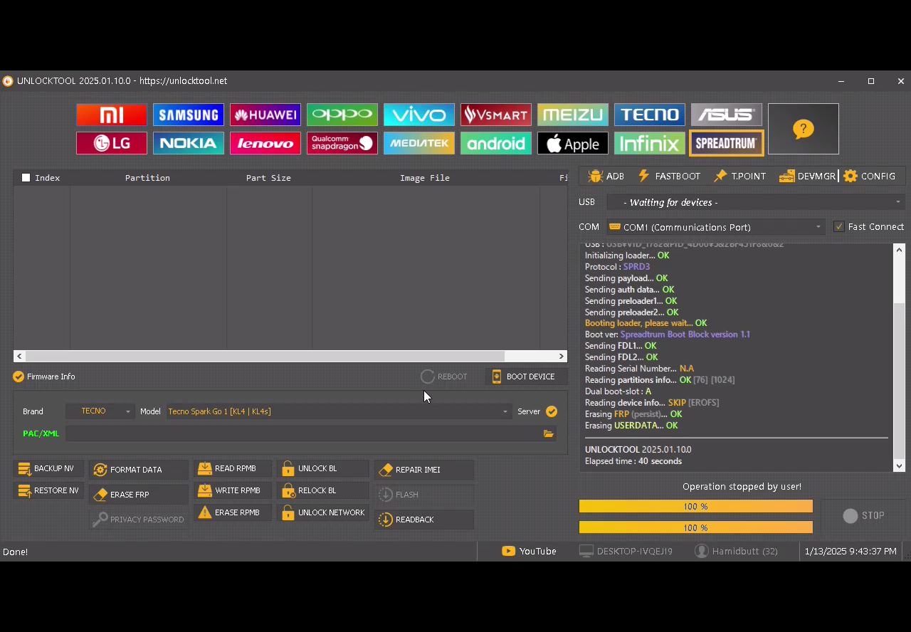Click the Partition column header
911x632 pixels.
pyautogui.click(x=148, y=178)
